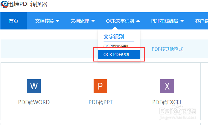This screenshot has height=125, width=208.
Task: Expand the 文档处理 dropdown arrow
Action: pos(93,21)
